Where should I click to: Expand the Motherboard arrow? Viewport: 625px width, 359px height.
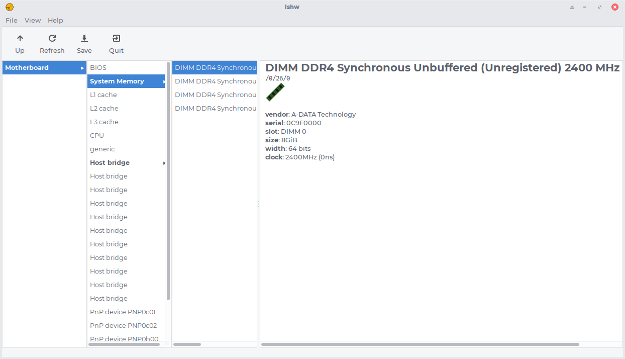(x=82, y=68)
